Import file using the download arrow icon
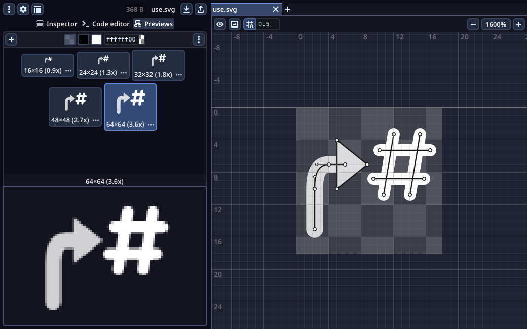The width and height of the screenshot is (527, 329). [187, 9]
